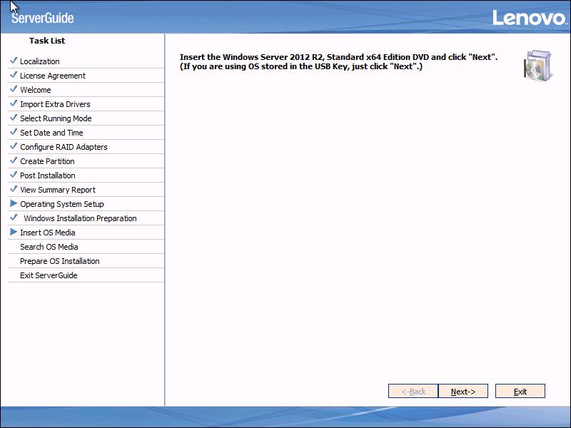Click the checkmark beside Localization
This screenshot has height=428, width=571.
pos(14,61)
